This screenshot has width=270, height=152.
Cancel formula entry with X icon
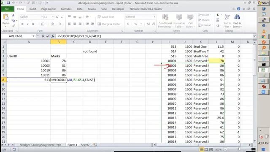point(43,36)
